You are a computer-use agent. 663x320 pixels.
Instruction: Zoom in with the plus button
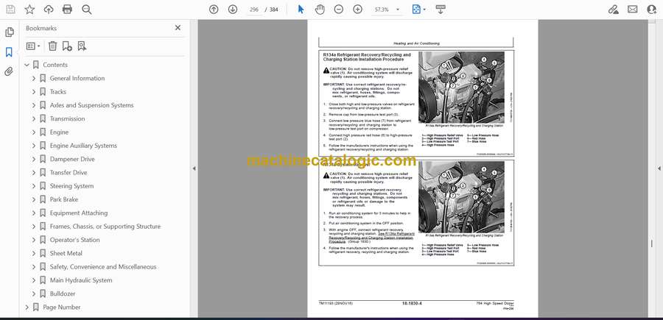pos(358,10)
